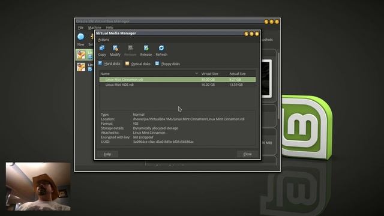Sort by the Name column header
The image size is (384, 216).
click(x=149, y=73)
